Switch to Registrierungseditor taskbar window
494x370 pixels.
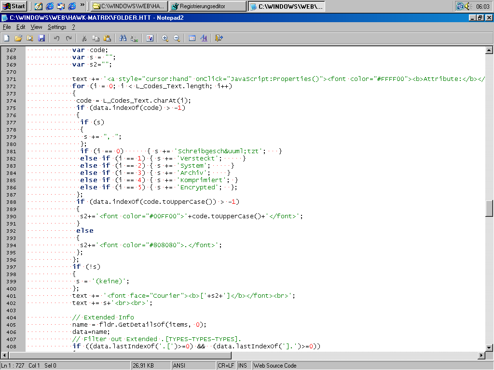tap(207, 6)
